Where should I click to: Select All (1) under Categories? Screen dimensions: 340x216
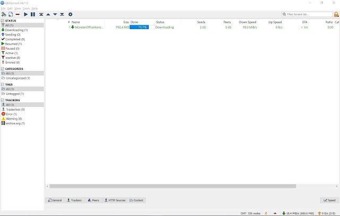[22, 74]
